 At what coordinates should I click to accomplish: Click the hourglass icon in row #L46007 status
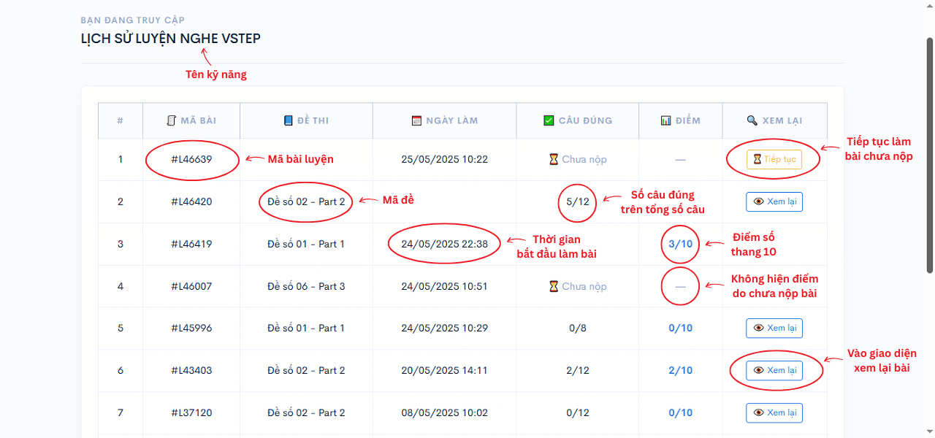(x=554, y=286)
